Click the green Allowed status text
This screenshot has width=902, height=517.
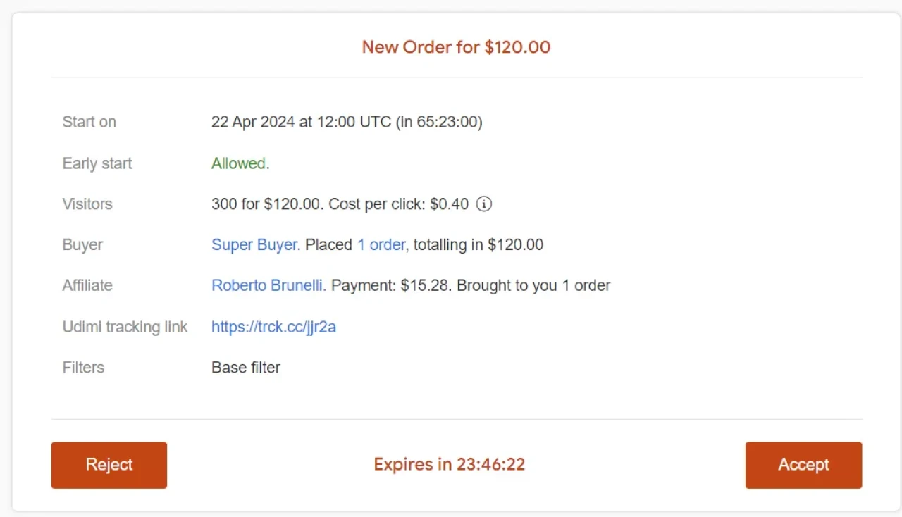pyautogui.click(x=238, y=163)
